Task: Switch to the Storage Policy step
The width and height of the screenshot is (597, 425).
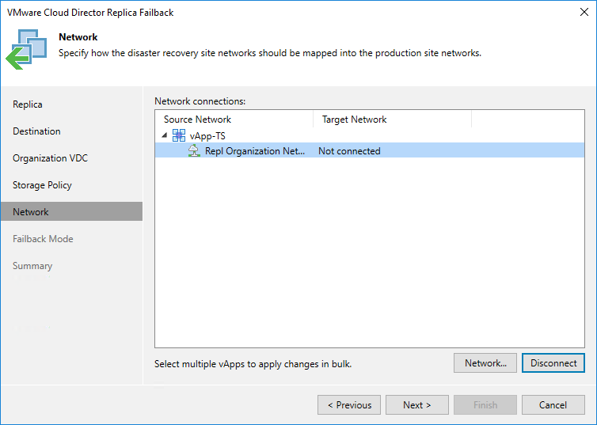Action: [x=42, y=185]
